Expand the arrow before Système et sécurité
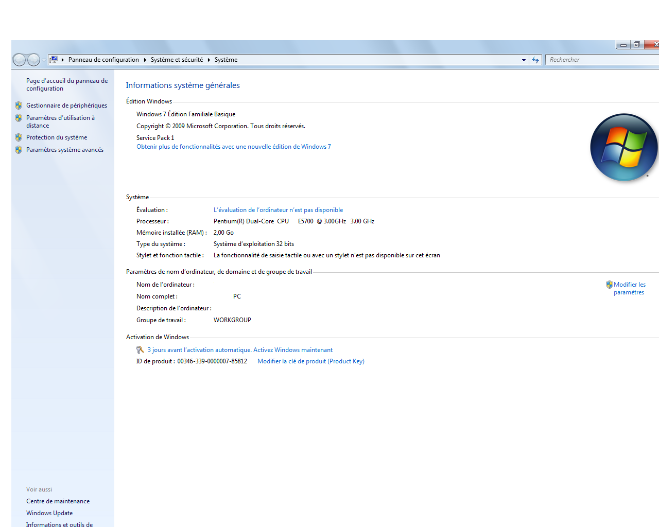 [x=145, y=60]
